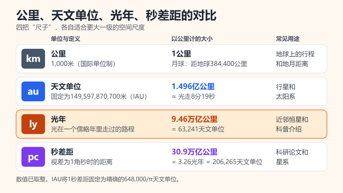
Task: Select the main title about 公里、天文单位、光年、秒差距
Action: click(116, 16)
